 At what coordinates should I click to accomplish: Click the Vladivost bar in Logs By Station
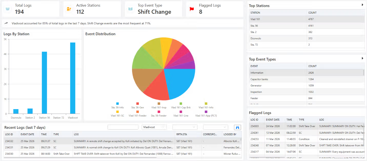pos(73,78)
